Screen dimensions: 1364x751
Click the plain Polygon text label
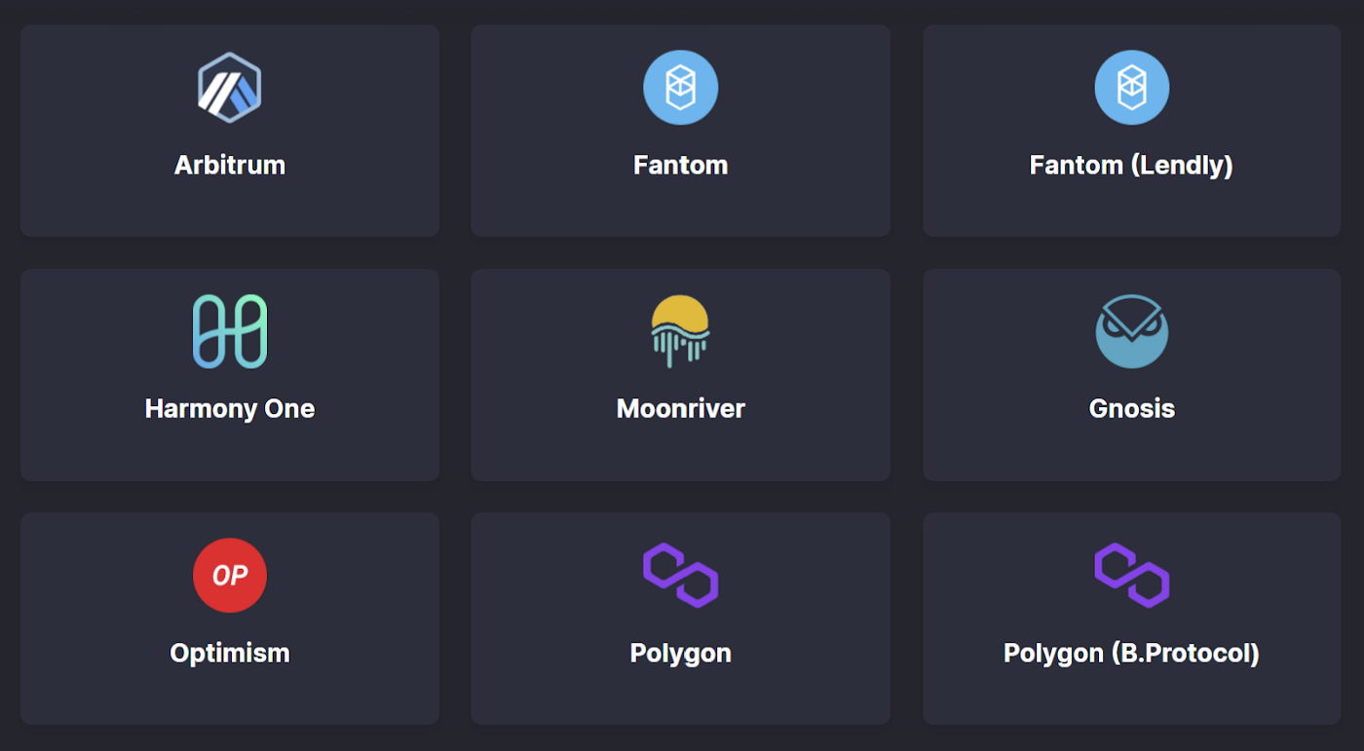[680, 652]
